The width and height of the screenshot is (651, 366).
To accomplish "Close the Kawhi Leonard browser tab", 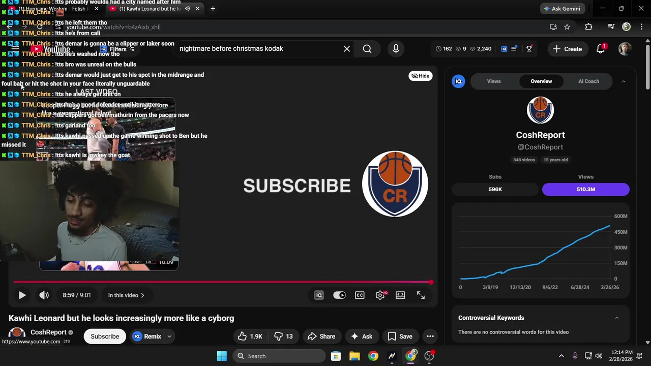I will (197, 9).
